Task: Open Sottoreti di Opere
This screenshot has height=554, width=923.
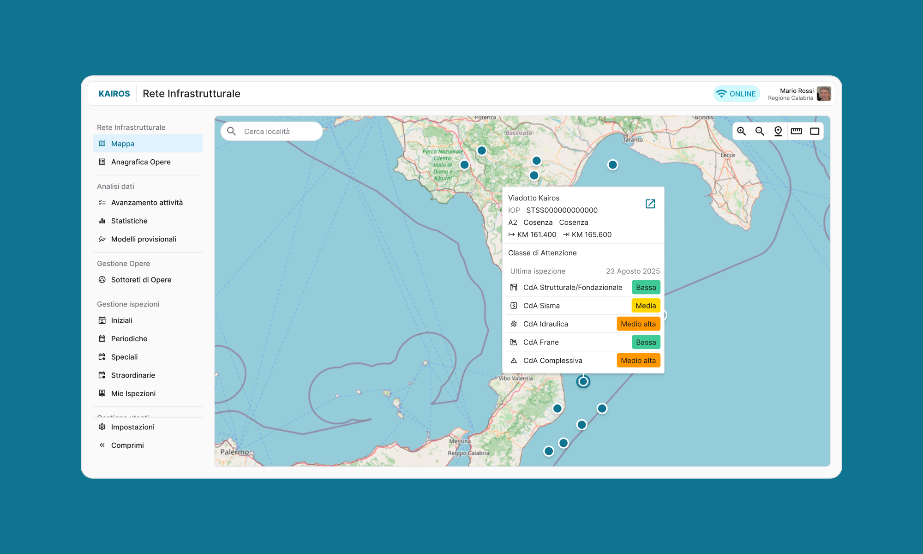Action: (x=141, y=280)
